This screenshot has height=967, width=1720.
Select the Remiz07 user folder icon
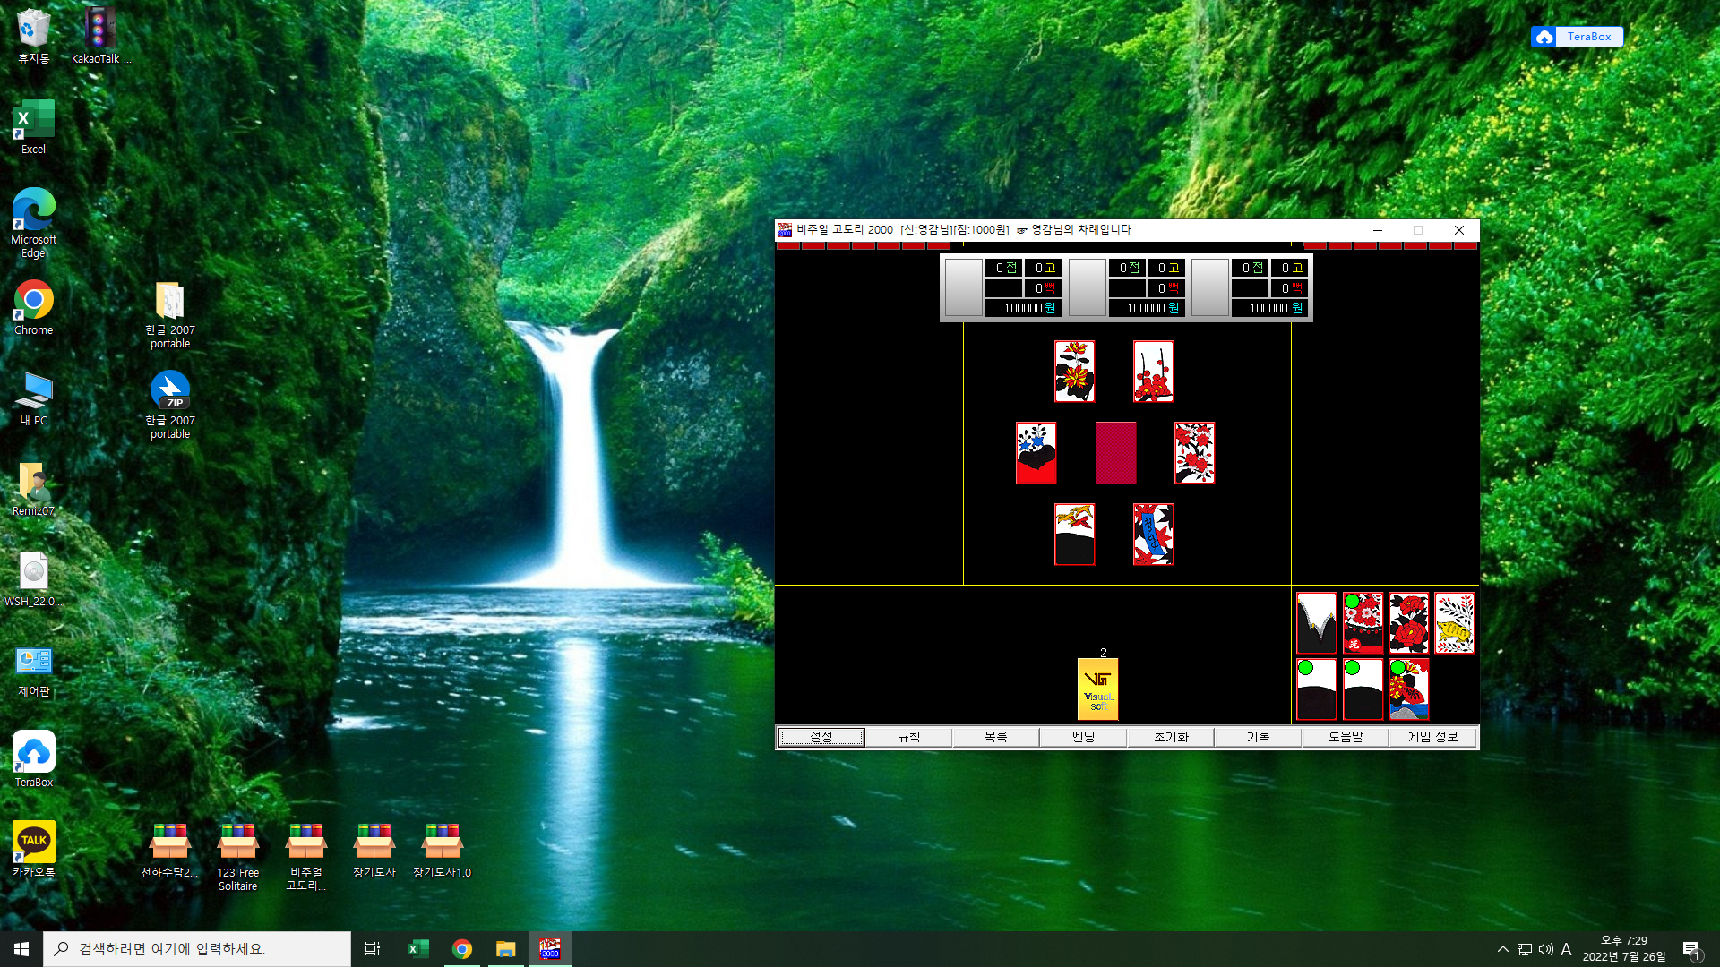tap(33, 489)
